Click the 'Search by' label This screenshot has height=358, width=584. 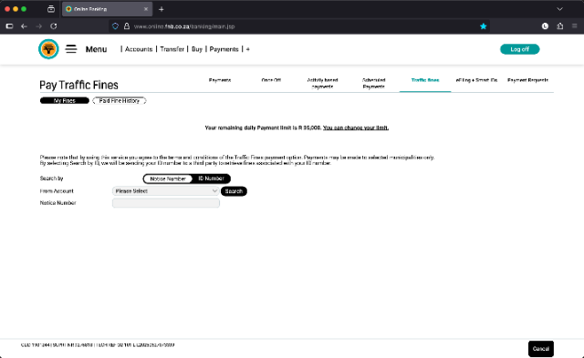[x=51, y=179]
